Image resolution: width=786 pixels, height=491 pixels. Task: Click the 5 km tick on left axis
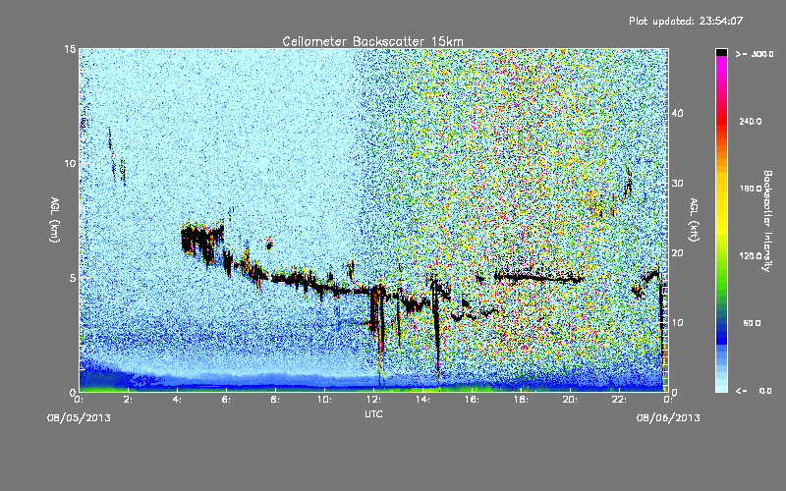(73, 278)
